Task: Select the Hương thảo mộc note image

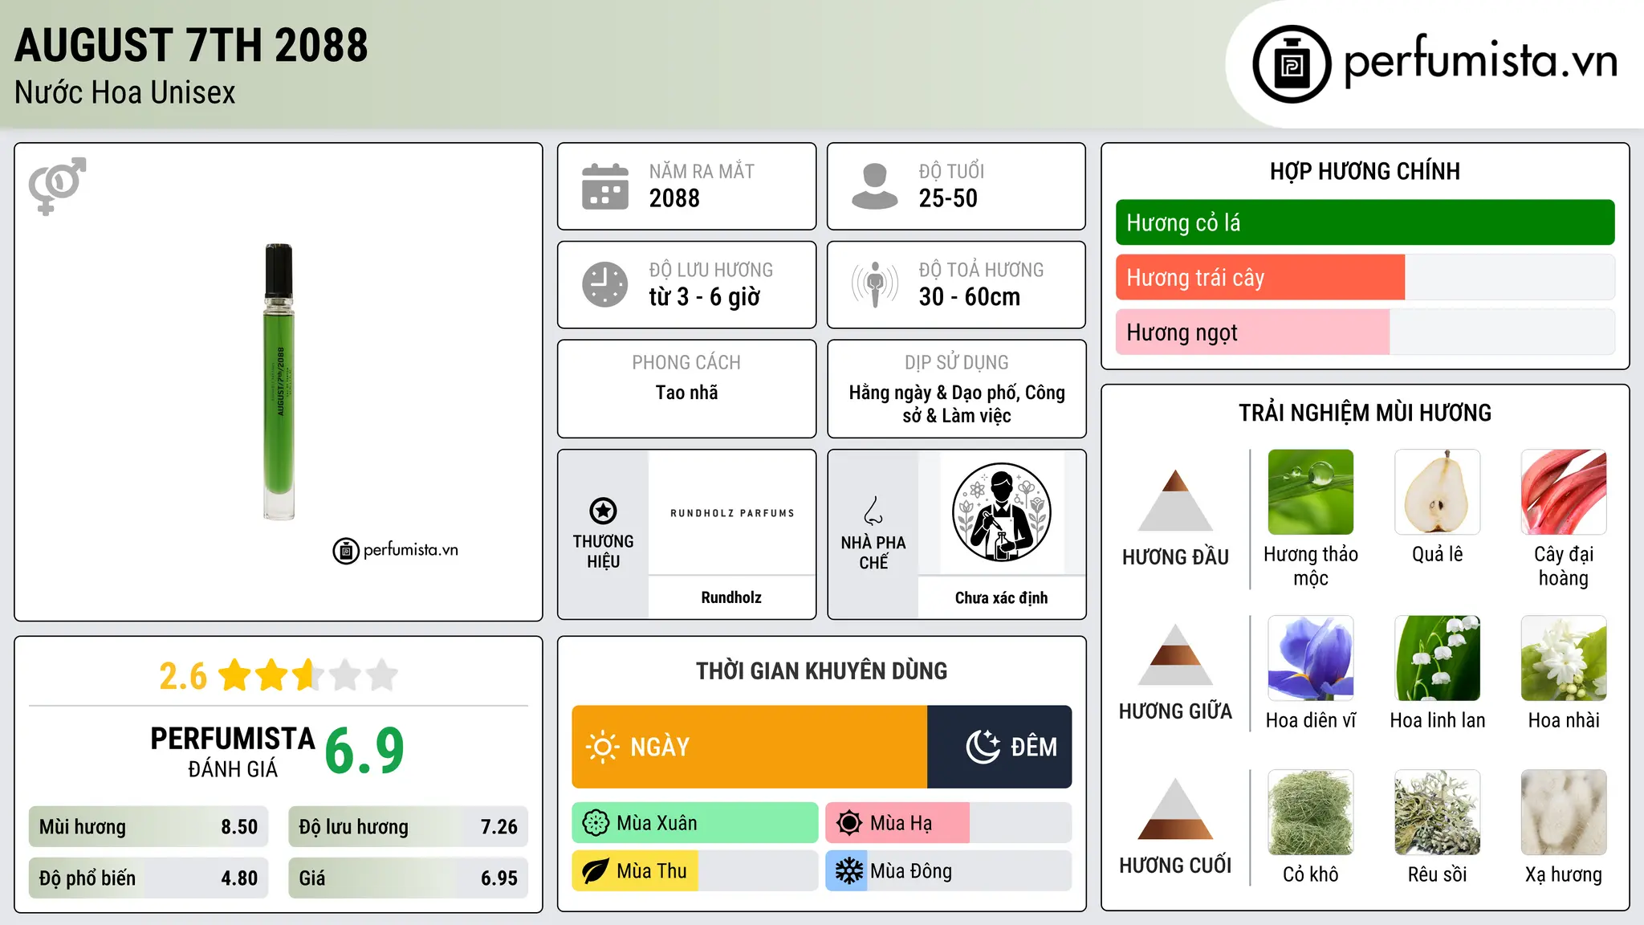Action: point(1310,492)
